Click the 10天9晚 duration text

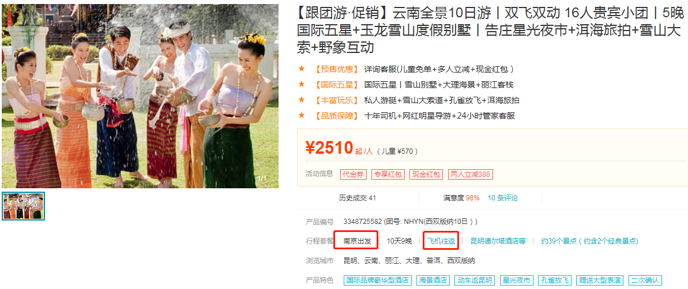(399, 241)
